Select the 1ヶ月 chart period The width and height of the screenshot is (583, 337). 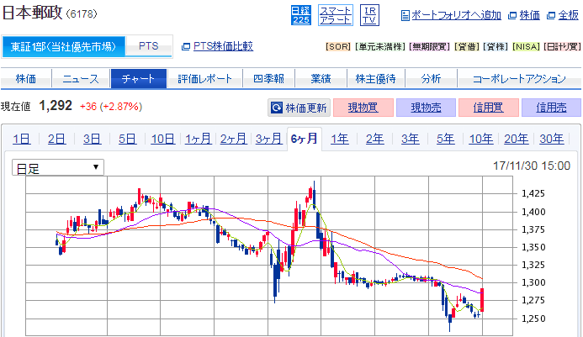pyautogui.click(x=198, y=140)
